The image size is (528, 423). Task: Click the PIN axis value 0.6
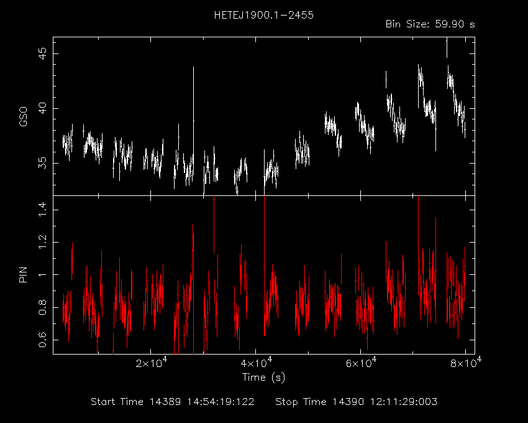coord(43,340)
